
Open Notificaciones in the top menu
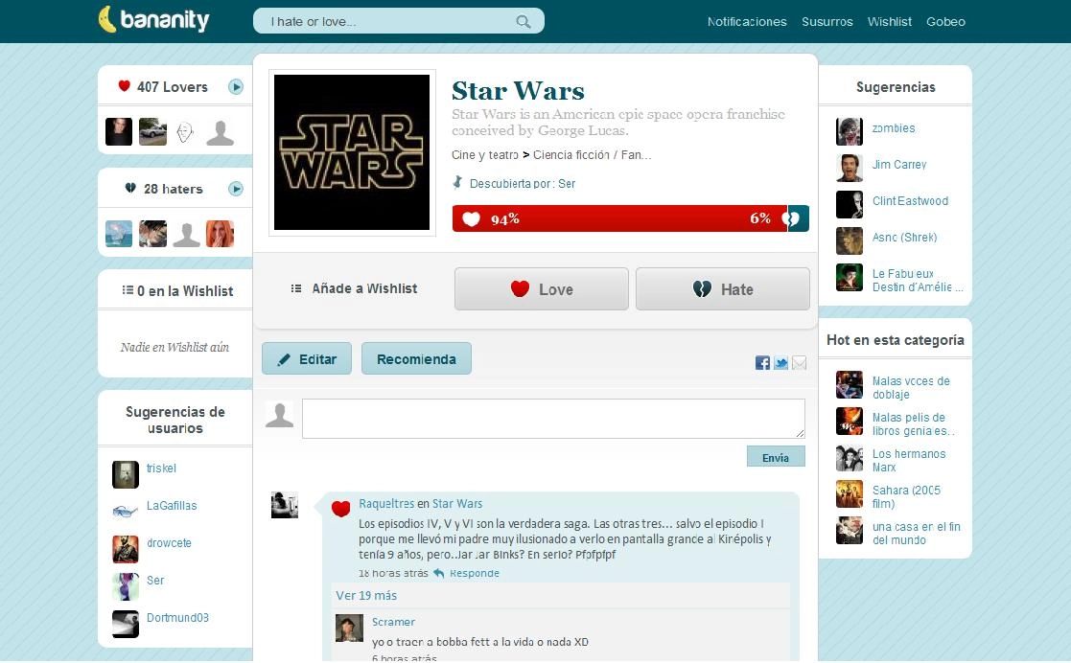click(x=747, y=22)
